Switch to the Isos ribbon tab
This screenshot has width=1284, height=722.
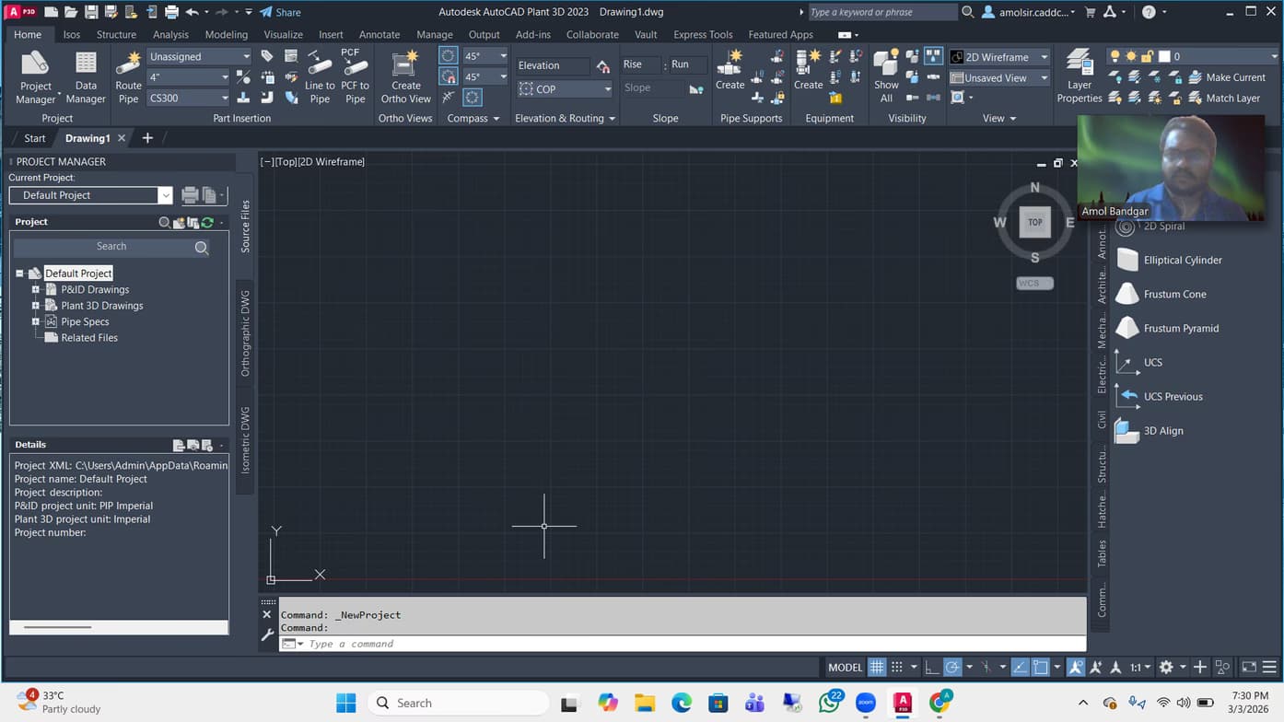[x=70, y=34]
